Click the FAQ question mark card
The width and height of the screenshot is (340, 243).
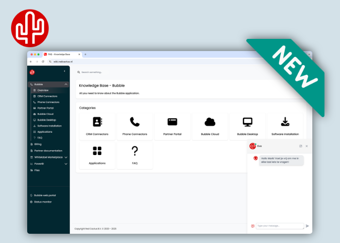[x=135, y=151]
